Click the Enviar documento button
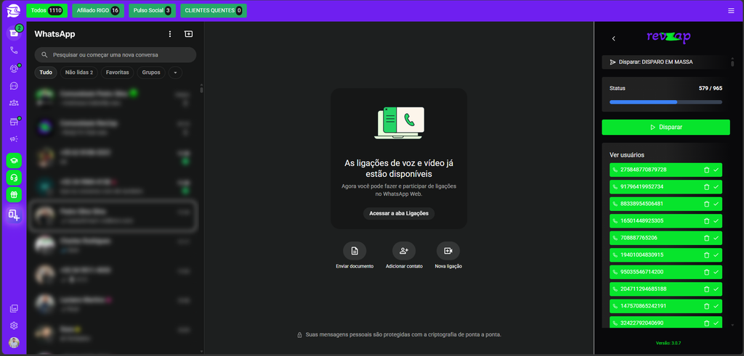Viewport: 744px width, 356px height. pos(355,256)
